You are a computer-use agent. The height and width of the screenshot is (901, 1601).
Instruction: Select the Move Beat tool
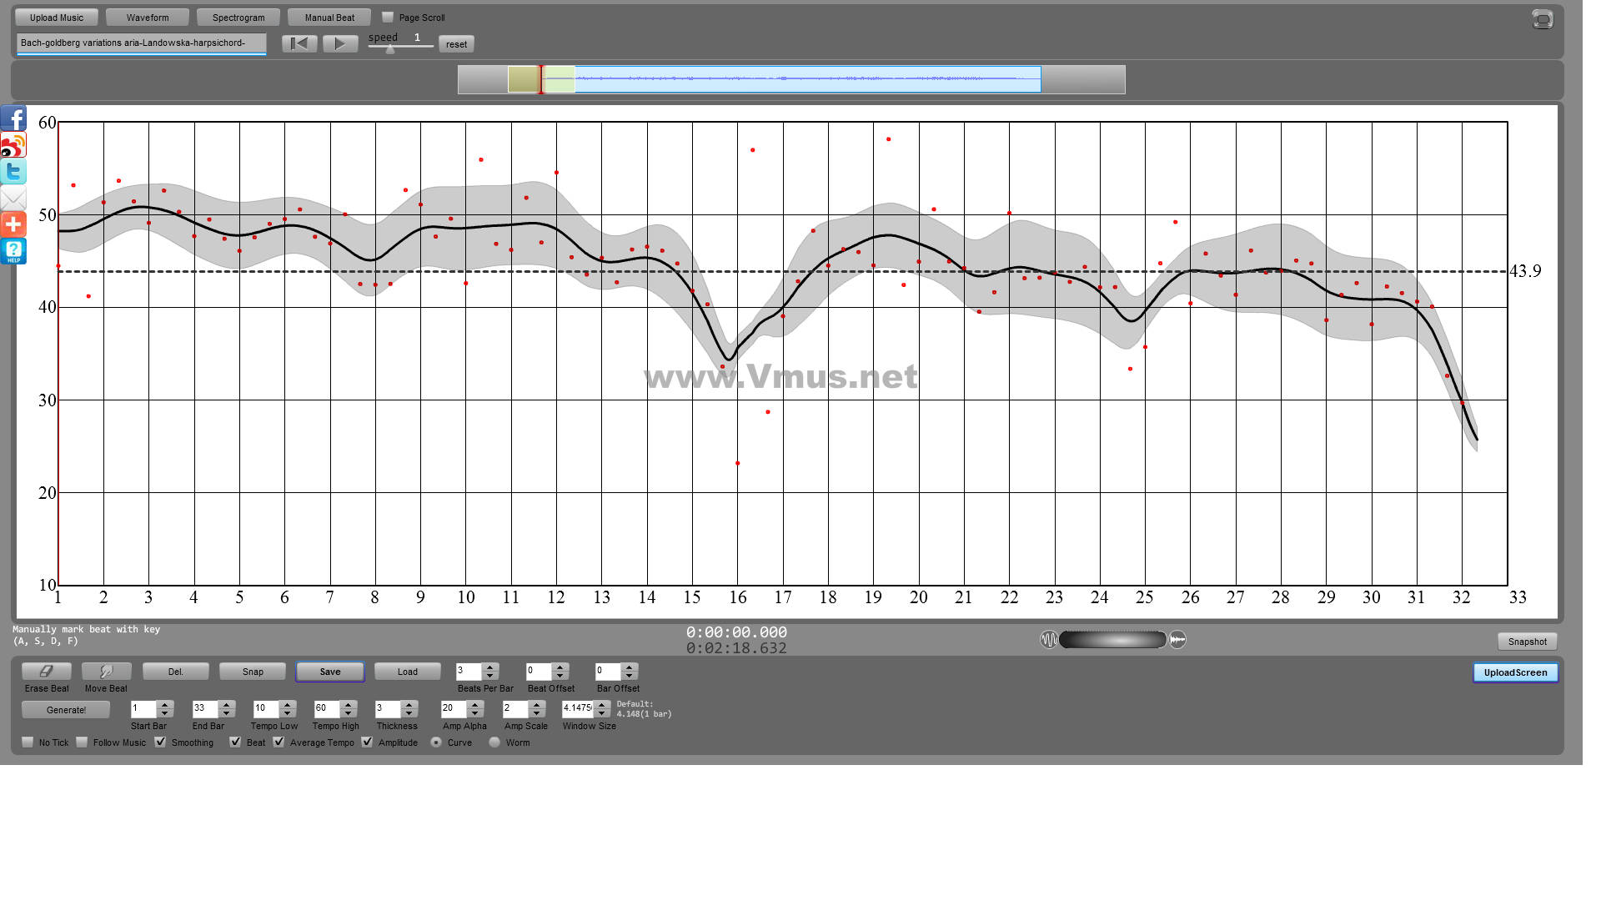[106, 672]
